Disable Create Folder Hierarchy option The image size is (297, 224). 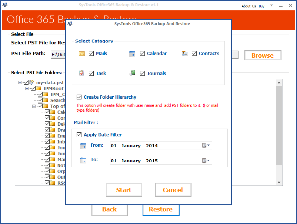79,97
